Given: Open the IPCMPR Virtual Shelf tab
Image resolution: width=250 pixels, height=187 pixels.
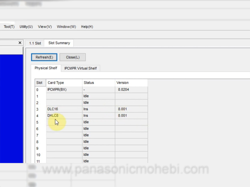Looking at the screenshot, I should tap(80, 68).
